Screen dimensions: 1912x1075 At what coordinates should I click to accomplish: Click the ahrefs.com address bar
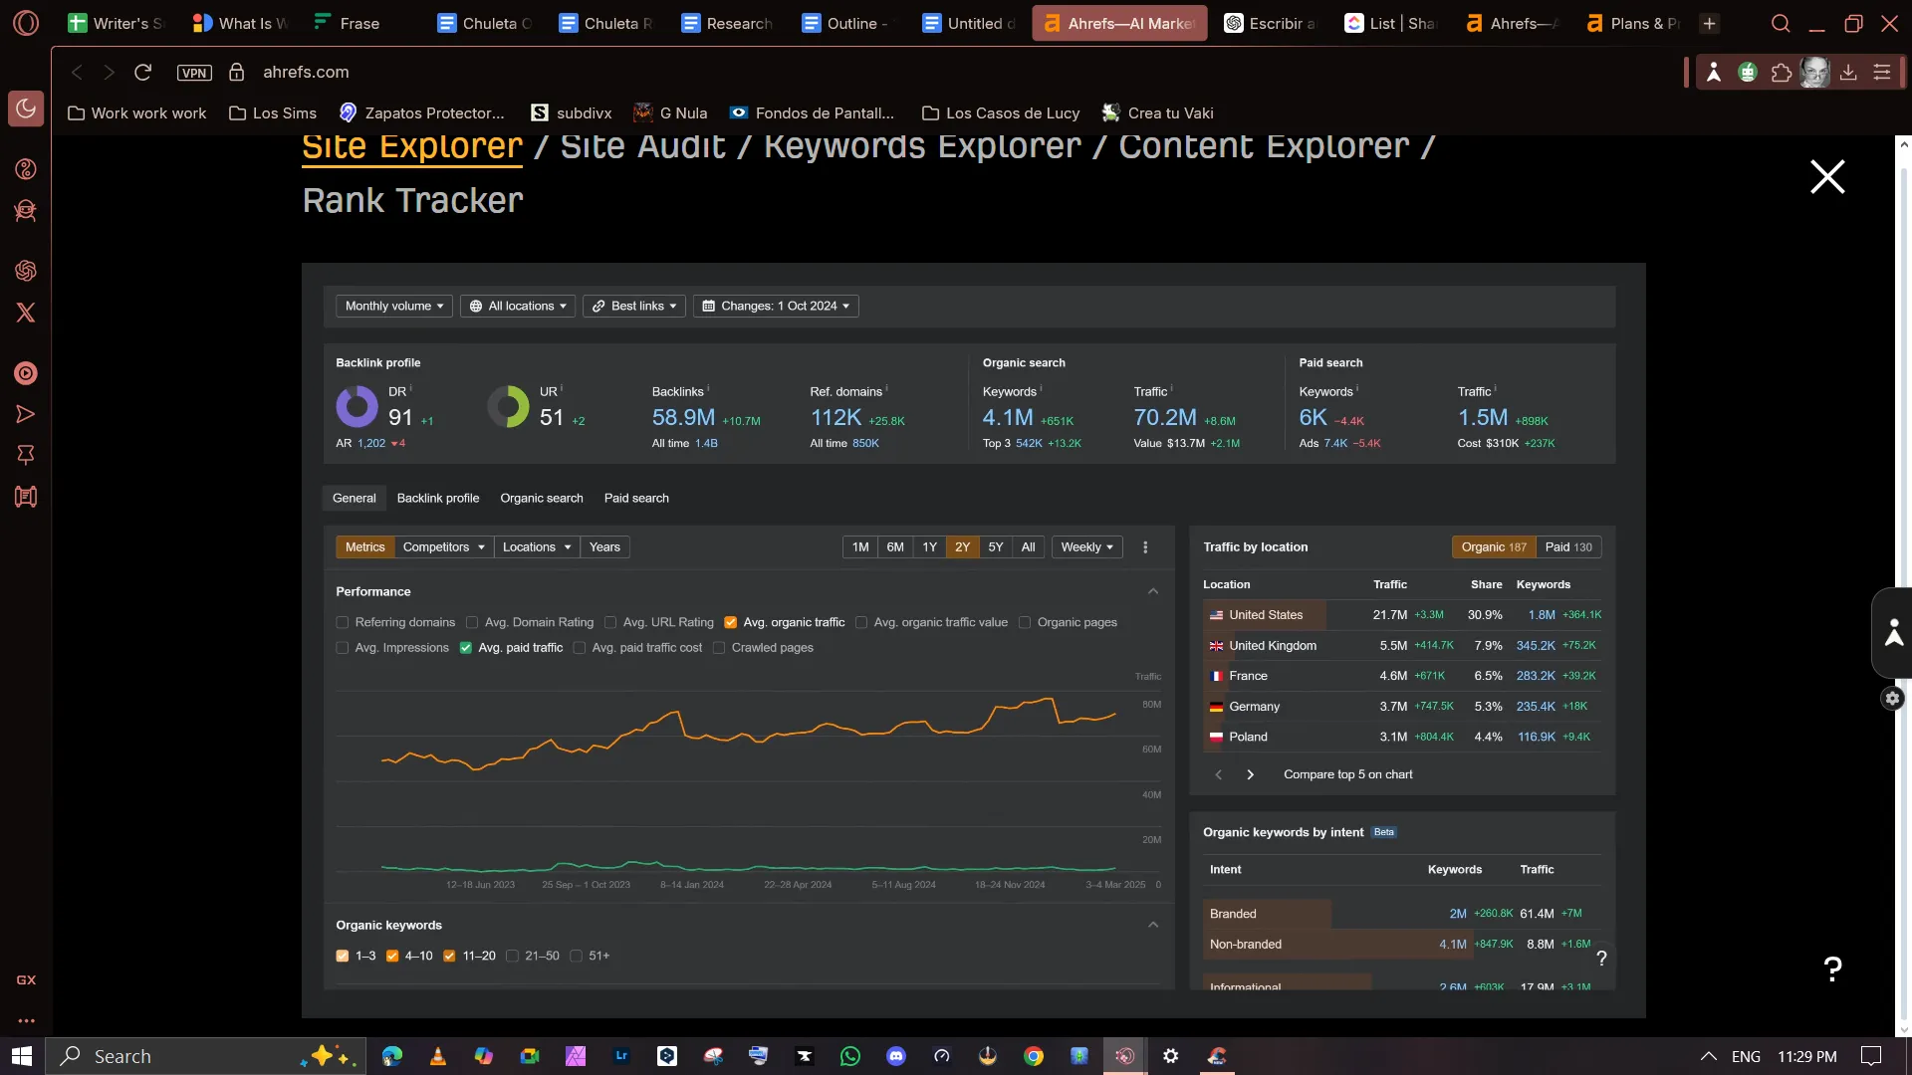306,73
